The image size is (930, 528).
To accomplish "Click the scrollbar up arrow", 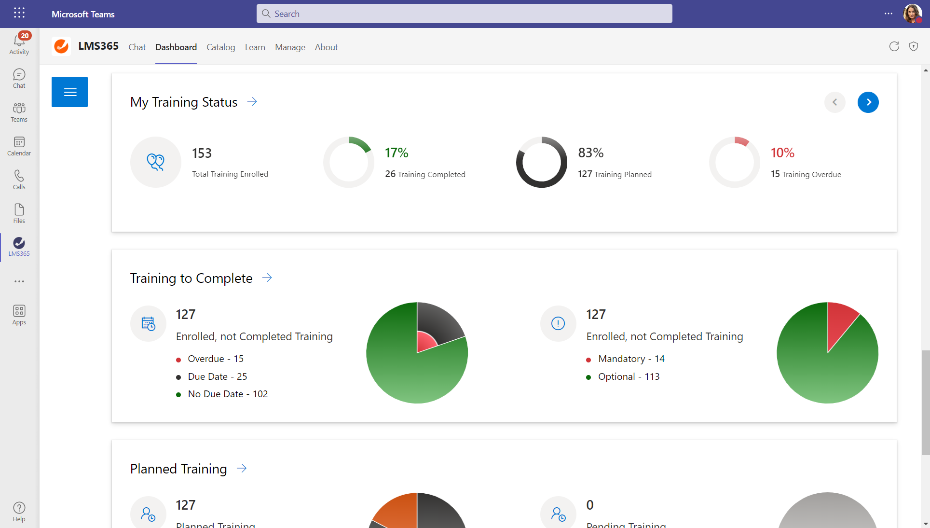I will (926, 70).
